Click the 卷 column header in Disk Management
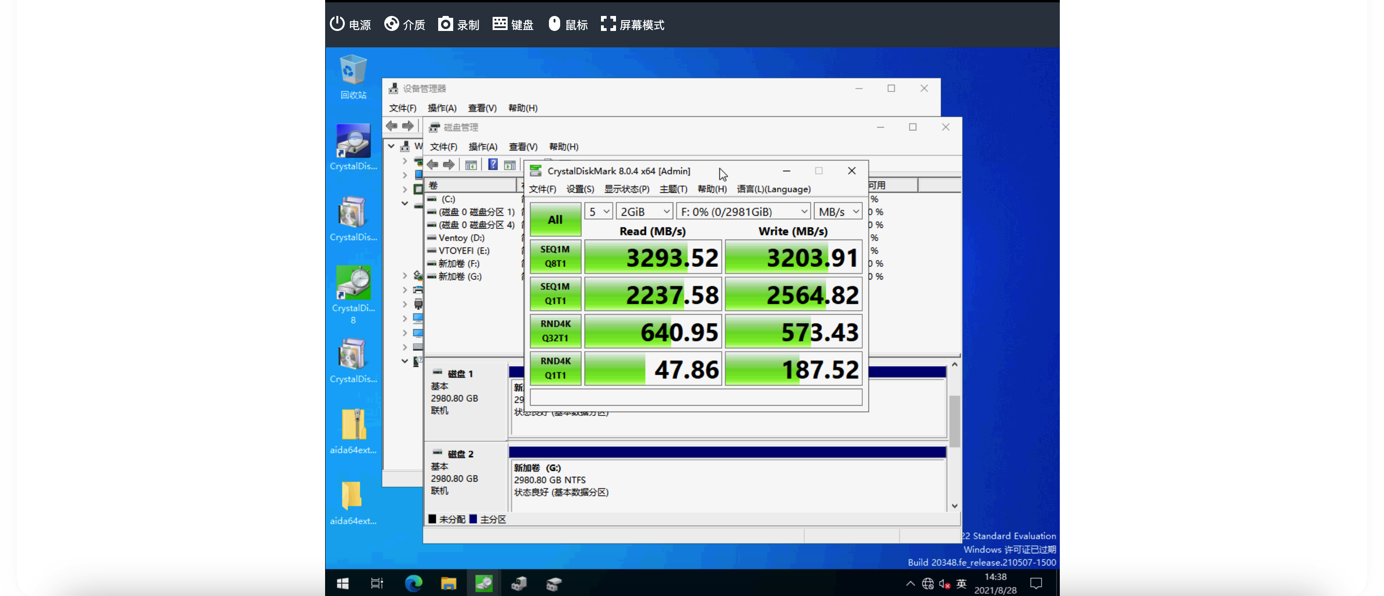1384x596 pixels. (471, 185)
